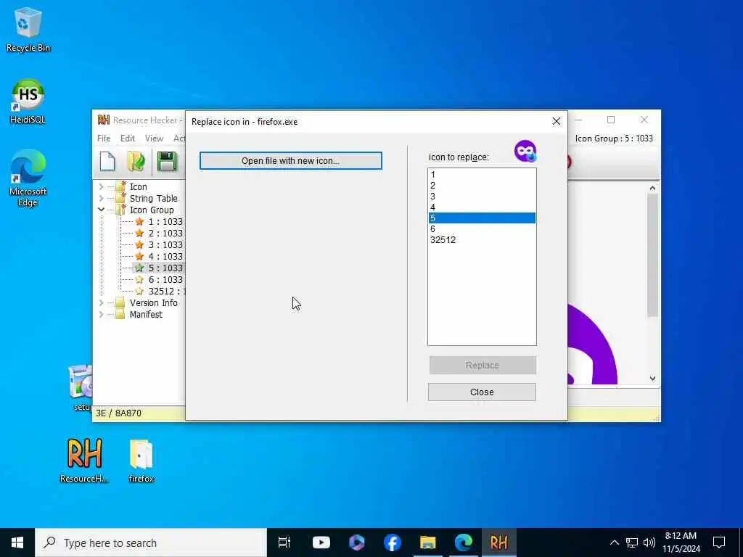The width and height of the screenshot is (743, 557).
Task: Open the volume control in tray
Action: 649,542
